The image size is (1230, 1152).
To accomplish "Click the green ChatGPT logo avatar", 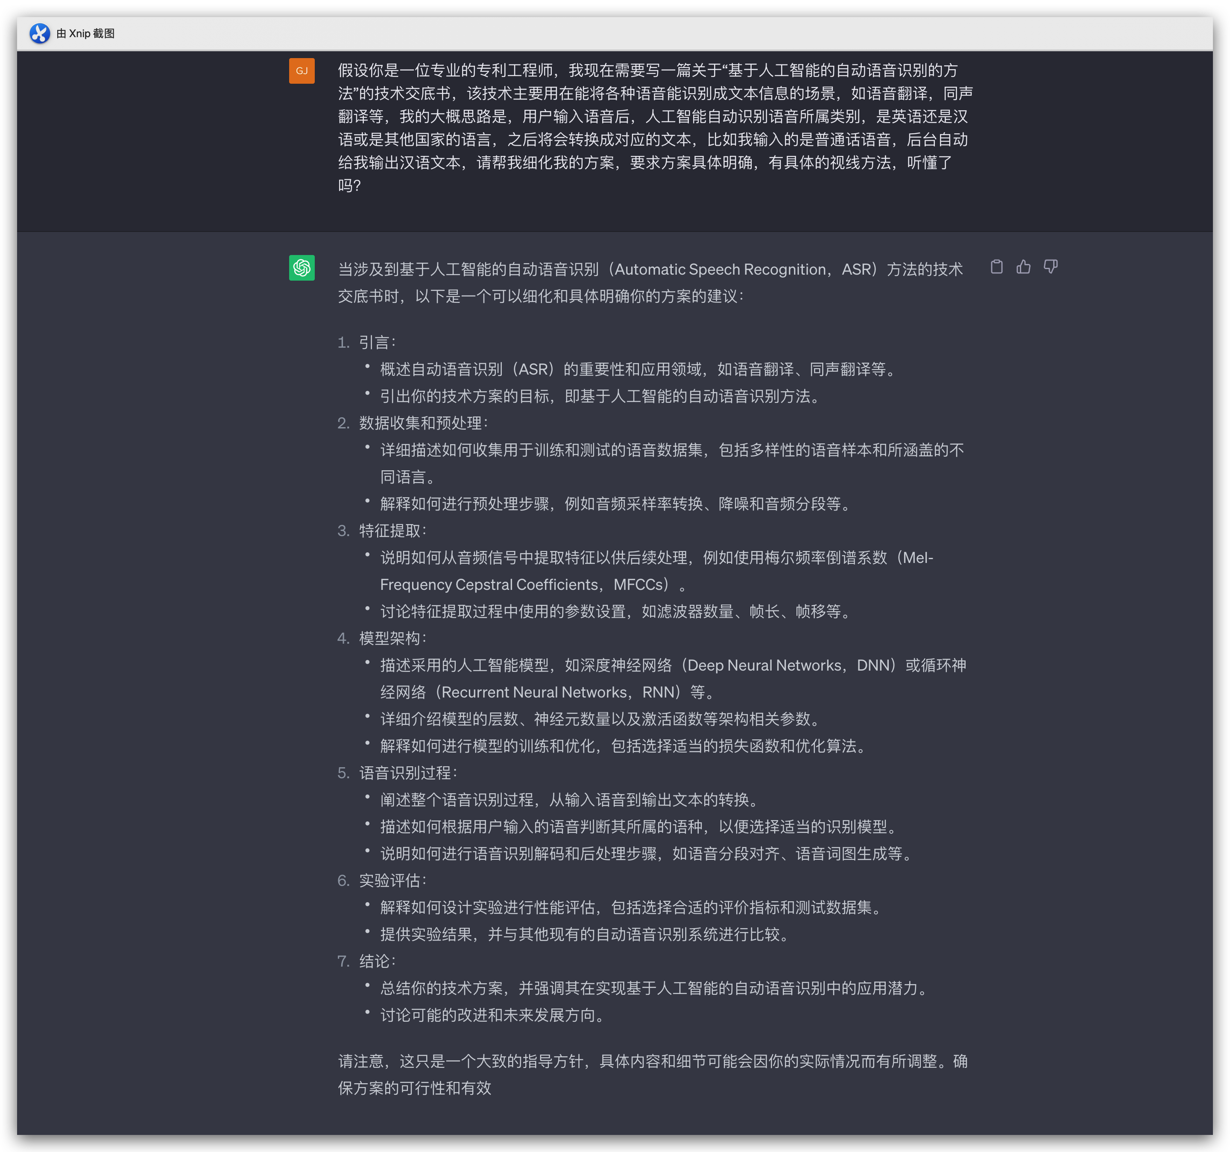I will coord(302,268).
